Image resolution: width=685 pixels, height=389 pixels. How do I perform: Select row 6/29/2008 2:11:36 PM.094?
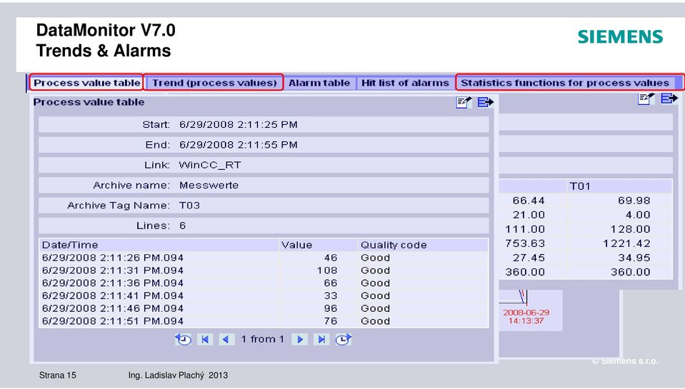coord(264,283)
